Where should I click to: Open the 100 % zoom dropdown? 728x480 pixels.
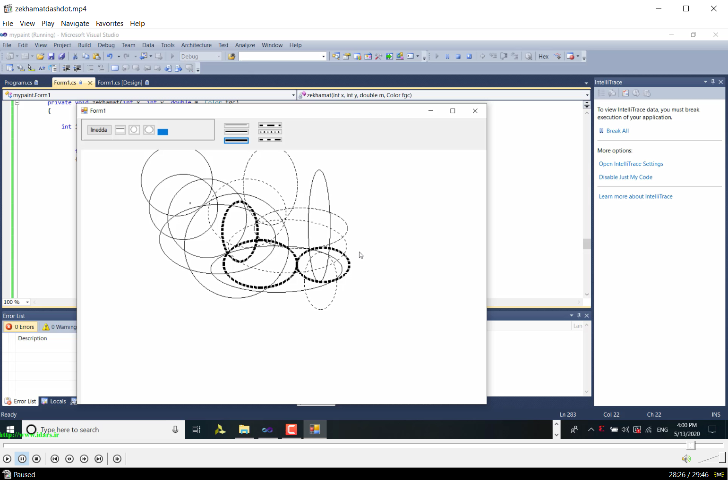coord(27,302)
